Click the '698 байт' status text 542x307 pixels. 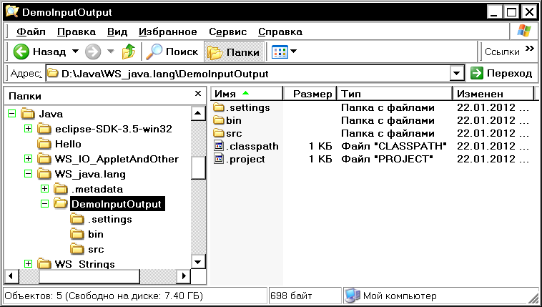pos(291,296)
